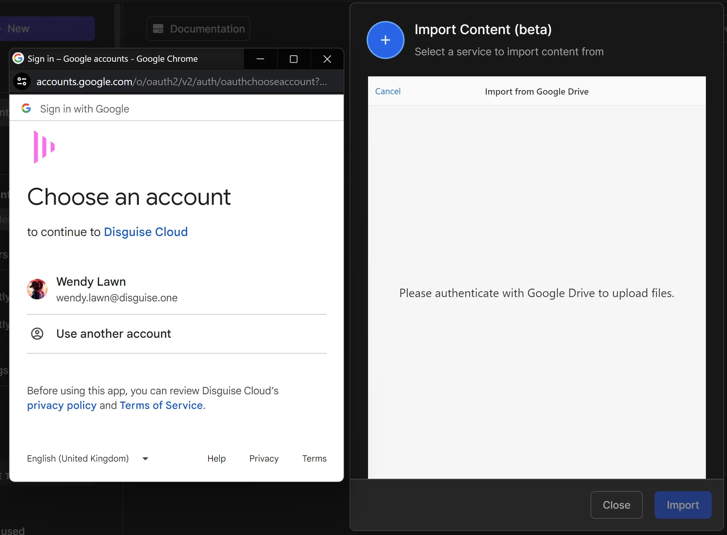The image size is (727, 535).
Task: Click the Help footer link
Action: pos(216,458)
